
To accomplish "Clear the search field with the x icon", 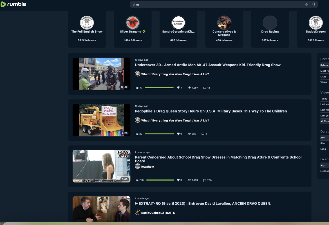I will [306, 4].
